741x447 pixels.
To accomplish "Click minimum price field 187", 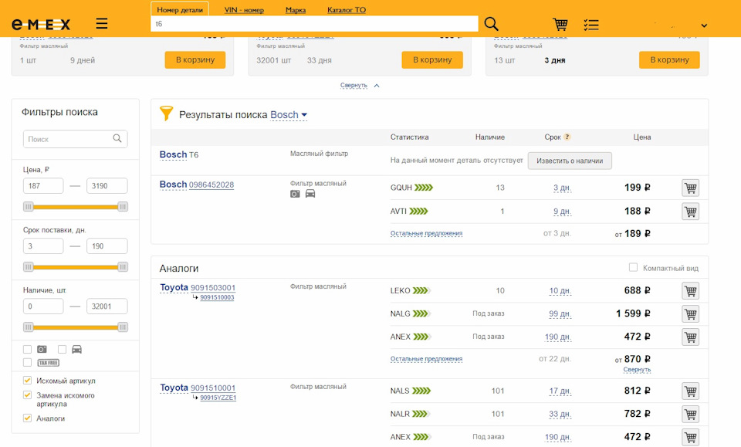I will tap(43, 186).
